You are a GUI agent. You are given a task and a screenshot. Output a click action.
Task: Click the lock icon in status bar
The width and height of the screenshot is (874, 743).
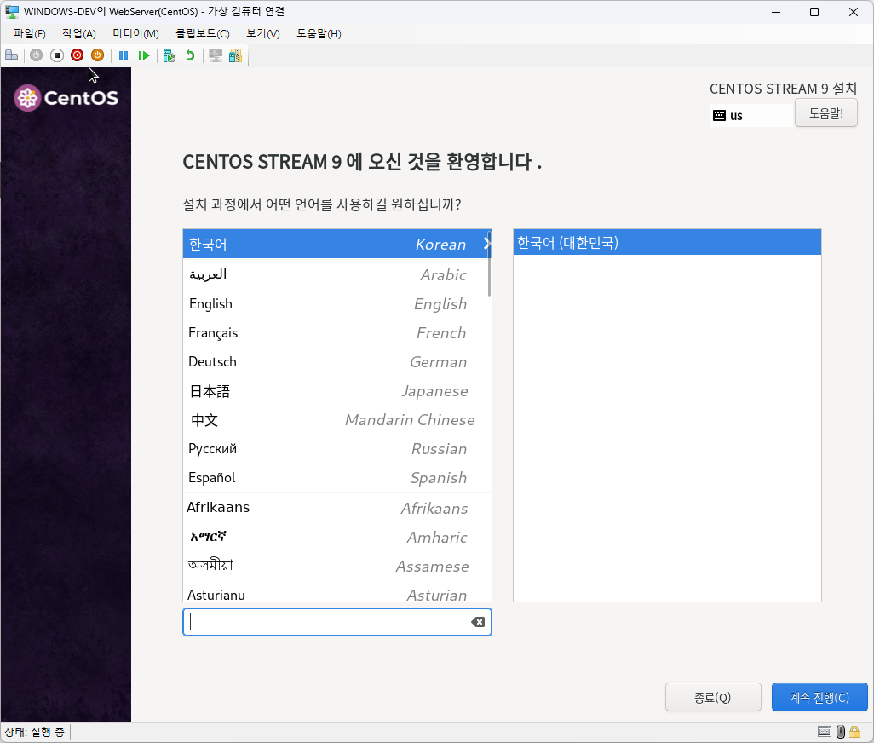[x=854, y=732]
